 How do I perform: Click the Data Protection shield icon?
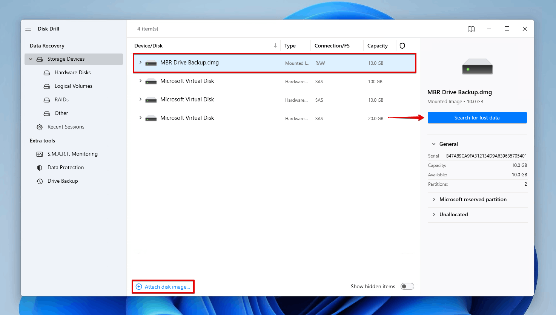(x=40, y=168)
